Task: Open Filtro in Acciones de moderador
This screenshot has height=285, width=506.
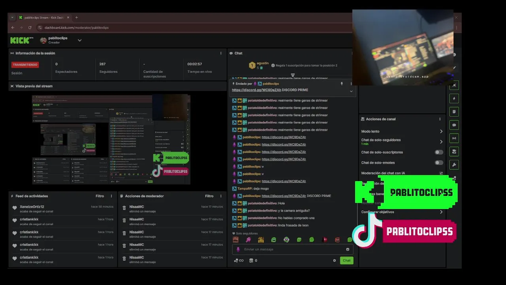Action: point(209,196)
